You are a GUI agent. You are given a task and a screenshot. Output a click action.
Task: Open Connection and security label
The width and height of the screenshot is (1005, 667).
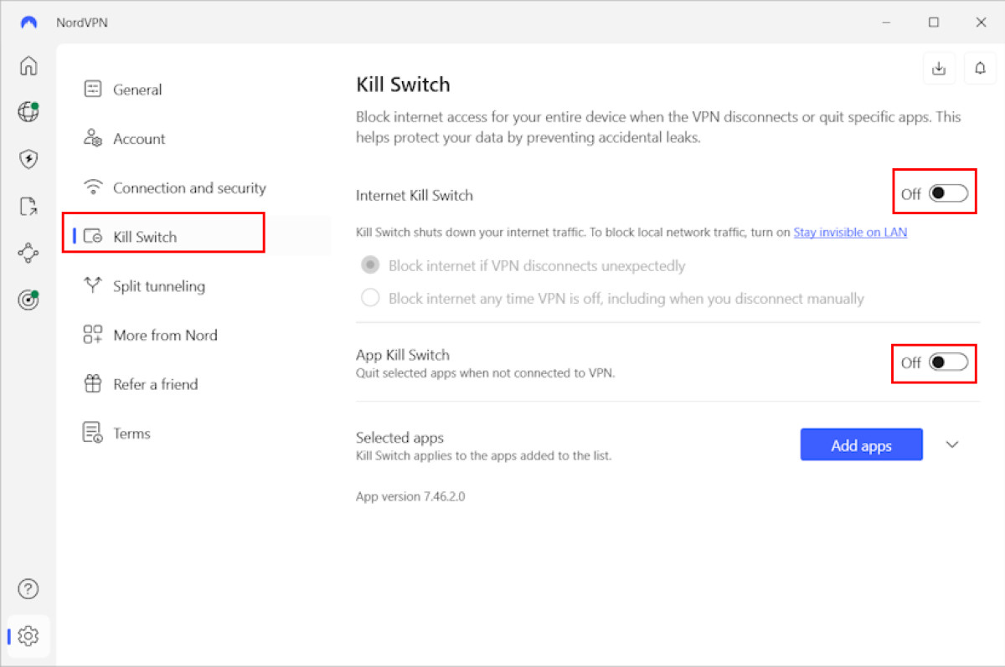(x=189, y=188)
